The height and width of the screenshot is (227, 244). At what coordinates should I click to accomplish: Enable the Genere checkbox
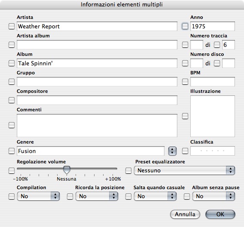tap(12, 151)
